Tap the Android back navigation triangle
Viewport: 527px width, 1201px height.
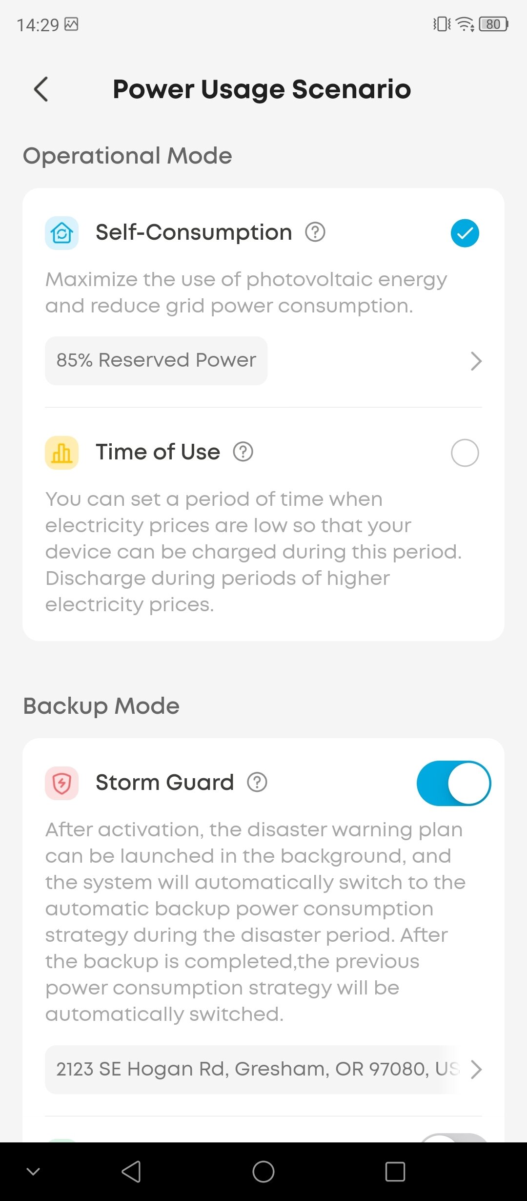(132, 1171)
